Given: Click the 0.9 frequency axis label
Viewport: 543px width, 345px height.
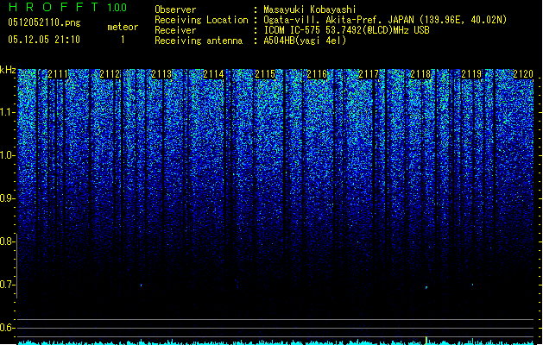Looking at the screenshot, I should click(8, 198).
